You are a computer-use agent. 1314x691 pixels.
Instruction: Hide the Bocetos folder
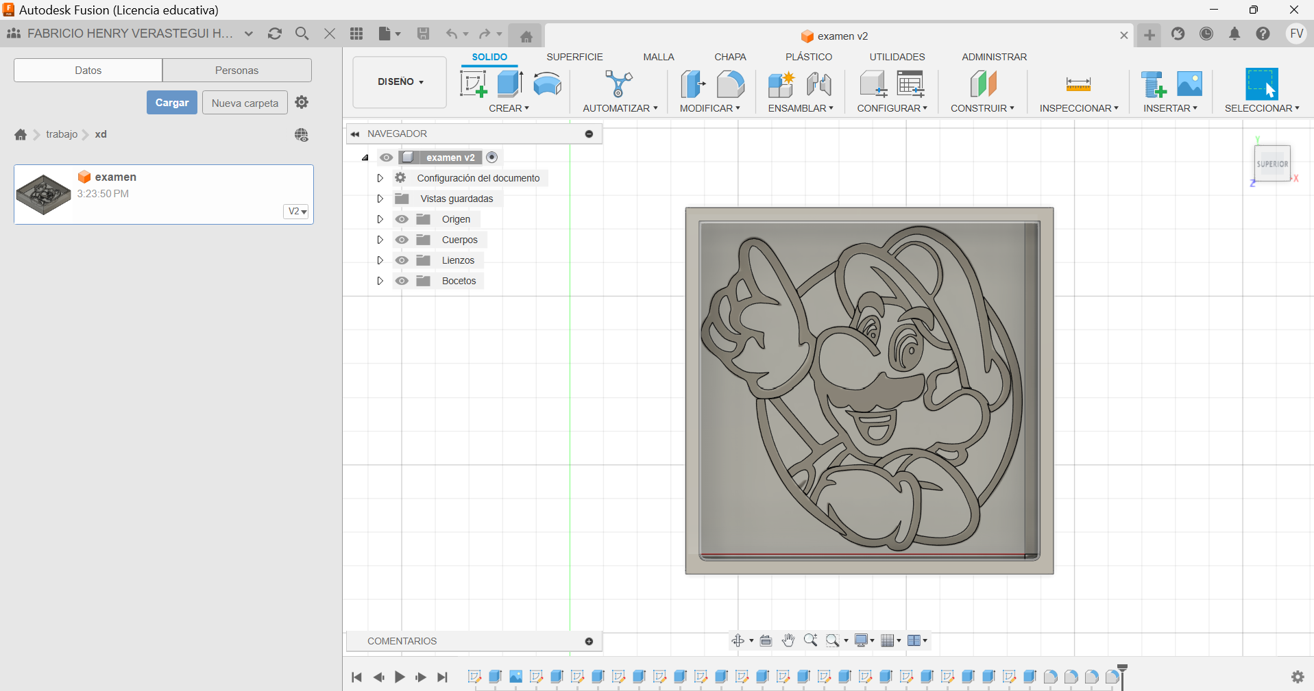(402, 281)
